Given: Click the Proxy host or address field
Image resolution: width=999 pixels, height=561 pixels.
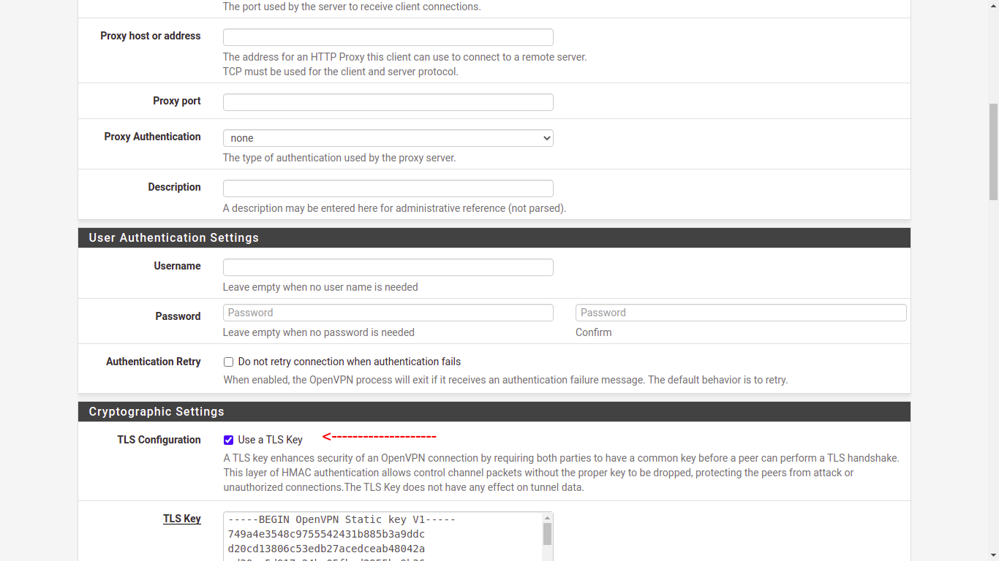Looking at the screenshot, I should 388,37.
